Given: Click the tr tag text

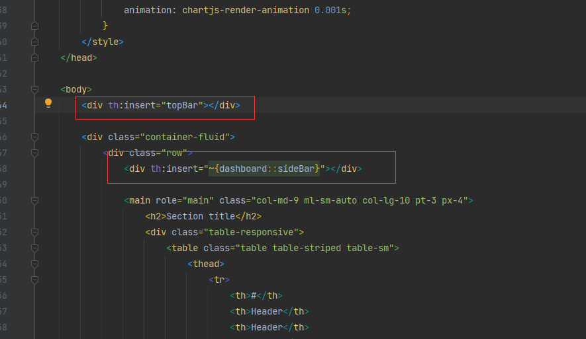Looking at the screenshot, I should (219, 280).
